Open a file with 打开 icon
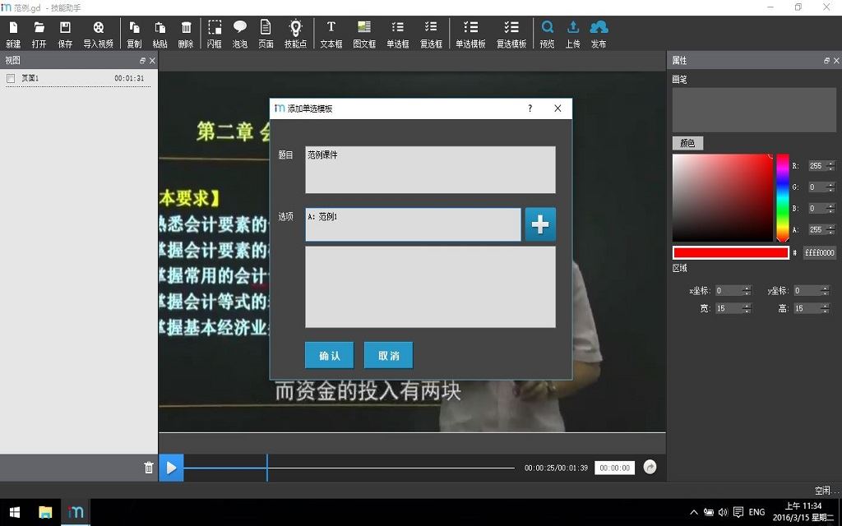842x526 pixels. pos(39,34)
